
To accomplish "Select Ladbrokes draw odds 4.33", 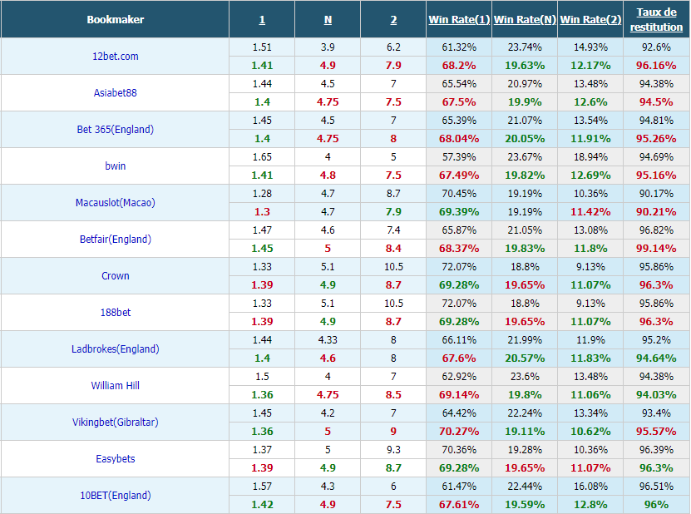I will pyautogui.click(x=328, y=340).
